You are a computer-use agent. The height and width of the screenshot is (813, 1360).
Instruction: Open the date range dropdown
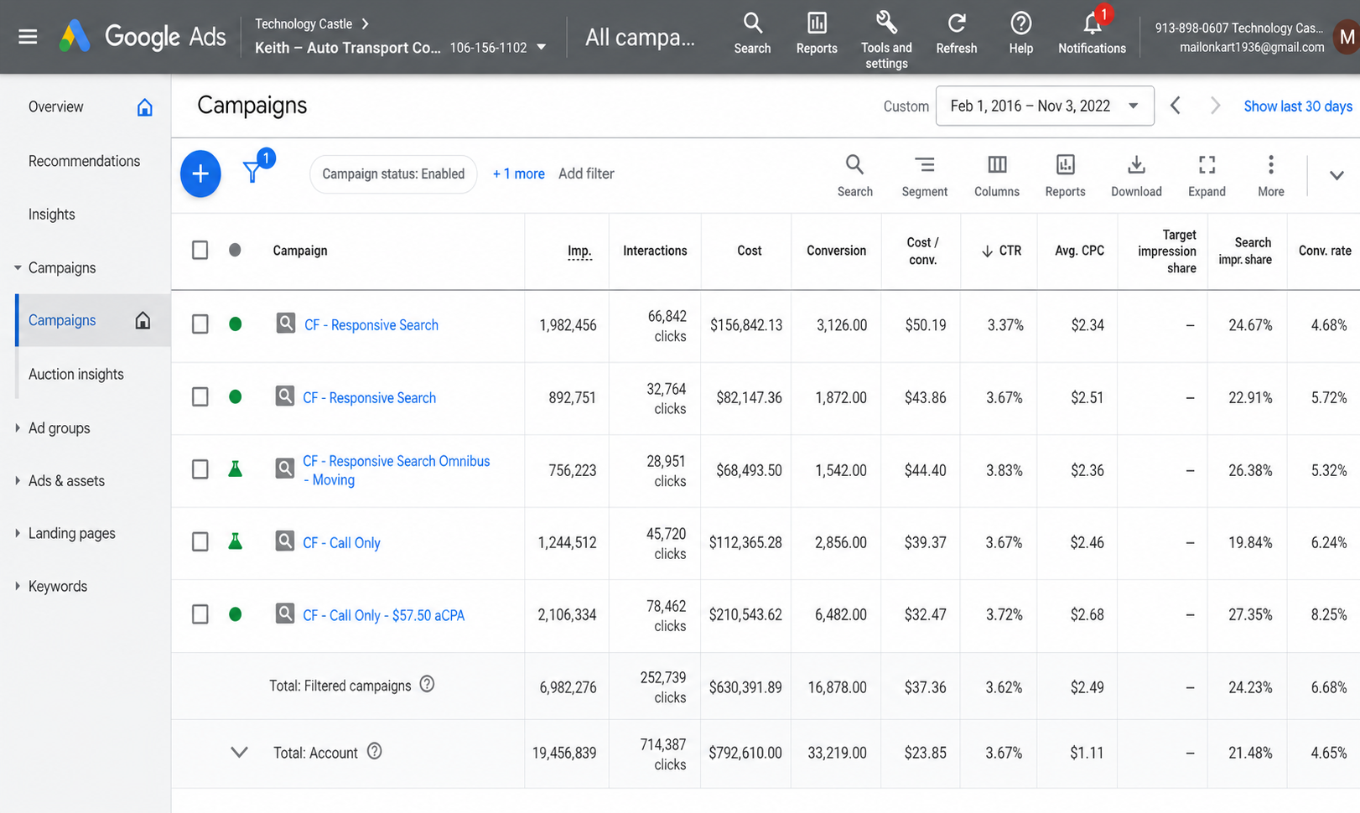pyautogui.click(x=1045, y=106)
